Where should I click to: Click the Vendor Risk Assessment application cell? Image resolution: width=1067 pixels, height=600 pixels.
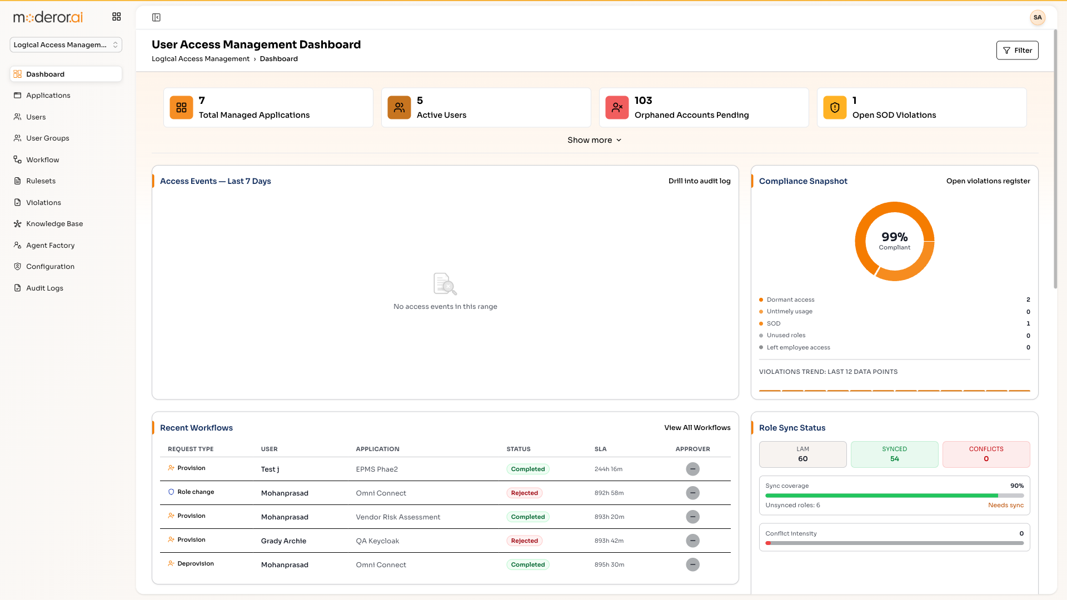398,517
